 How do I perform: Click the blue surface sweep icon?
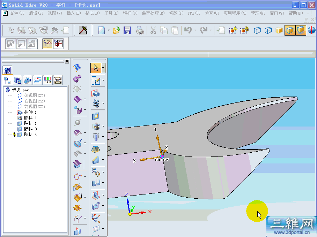[78, 68]
